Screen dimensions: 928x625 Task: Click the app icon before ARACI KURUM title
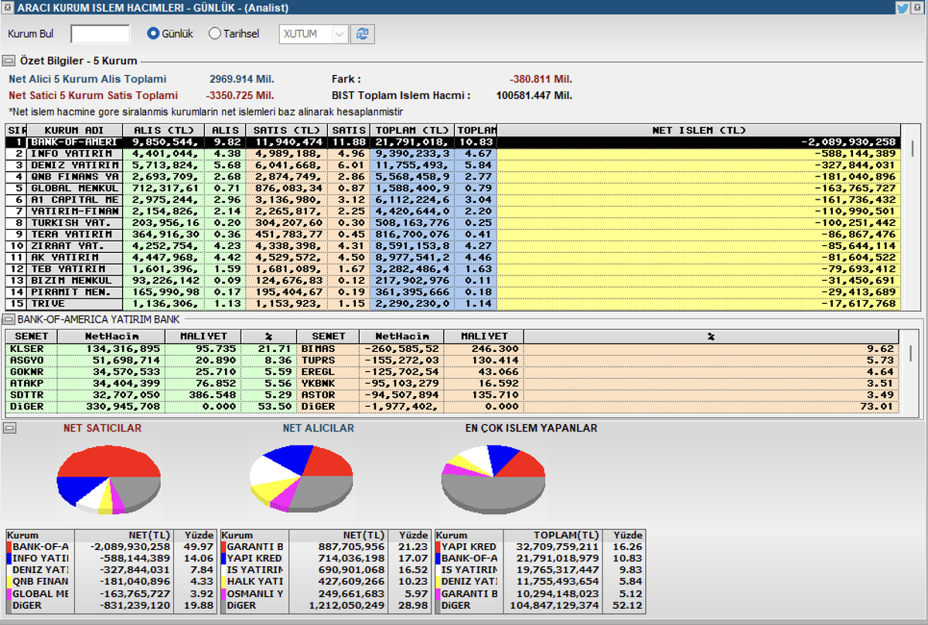point(8,9)
